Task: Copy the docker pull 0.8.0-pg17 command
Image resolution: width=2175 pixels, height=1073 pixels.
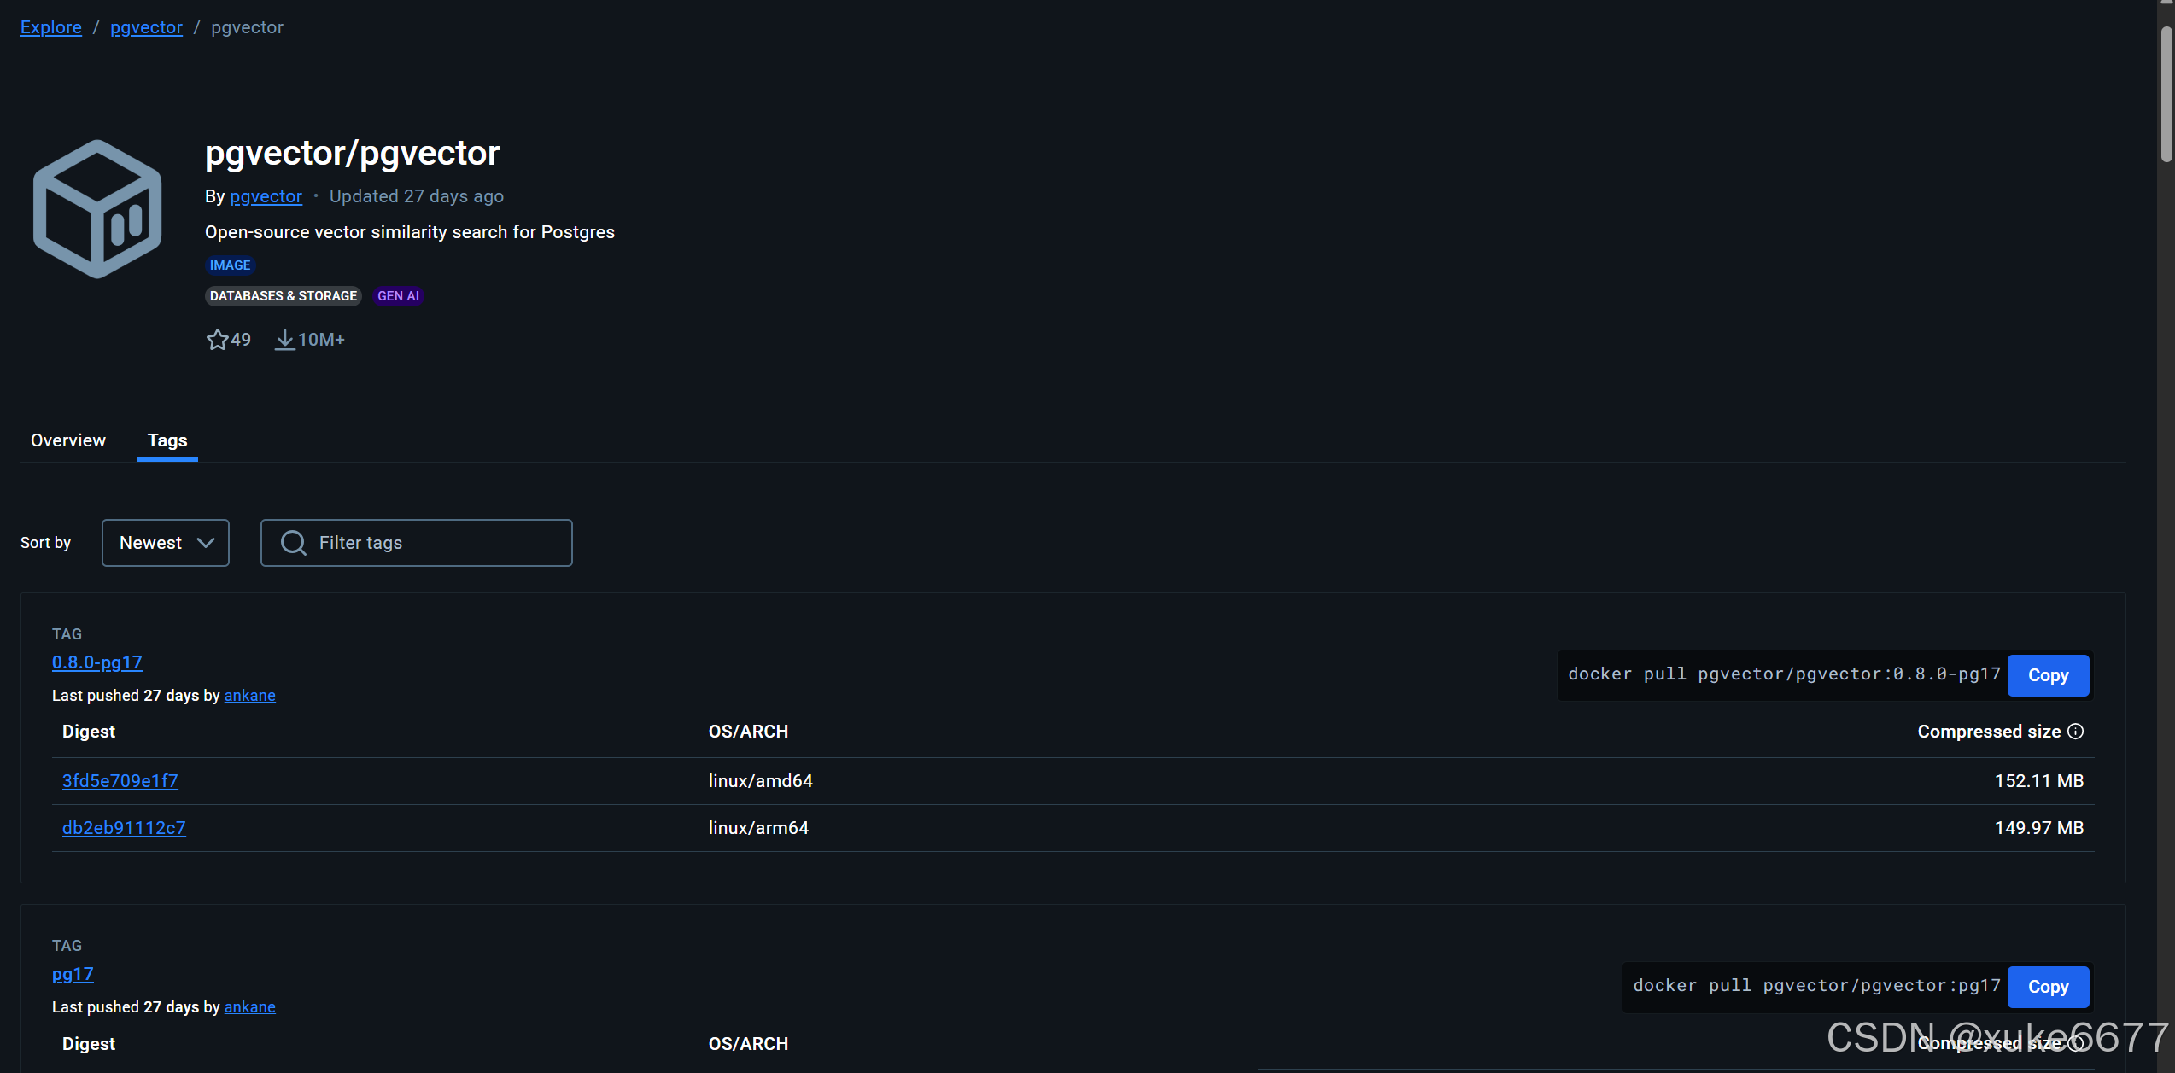Action: tap(2048, 675)
